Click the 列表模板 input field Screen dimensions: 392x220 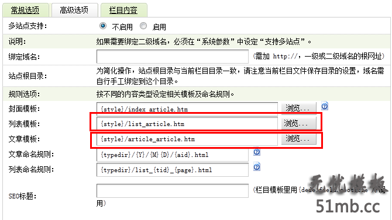coord(187,124)
